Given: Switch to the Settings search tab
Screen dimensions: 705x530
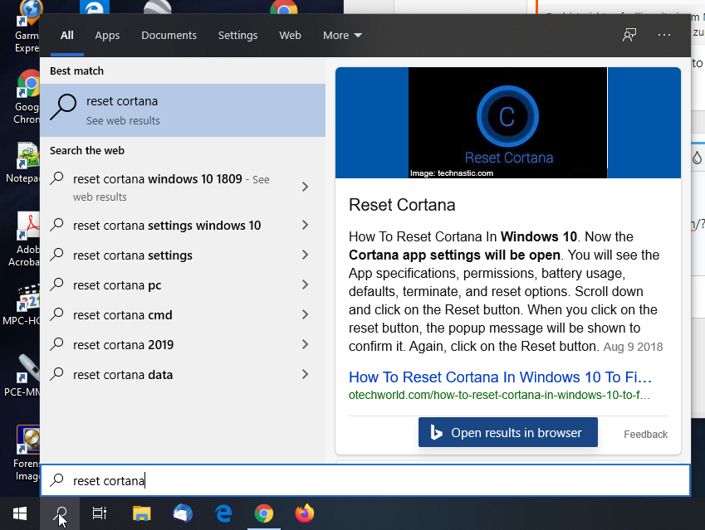Looking at the screenshot, I should pyautogui.click(x=237, y=35).
